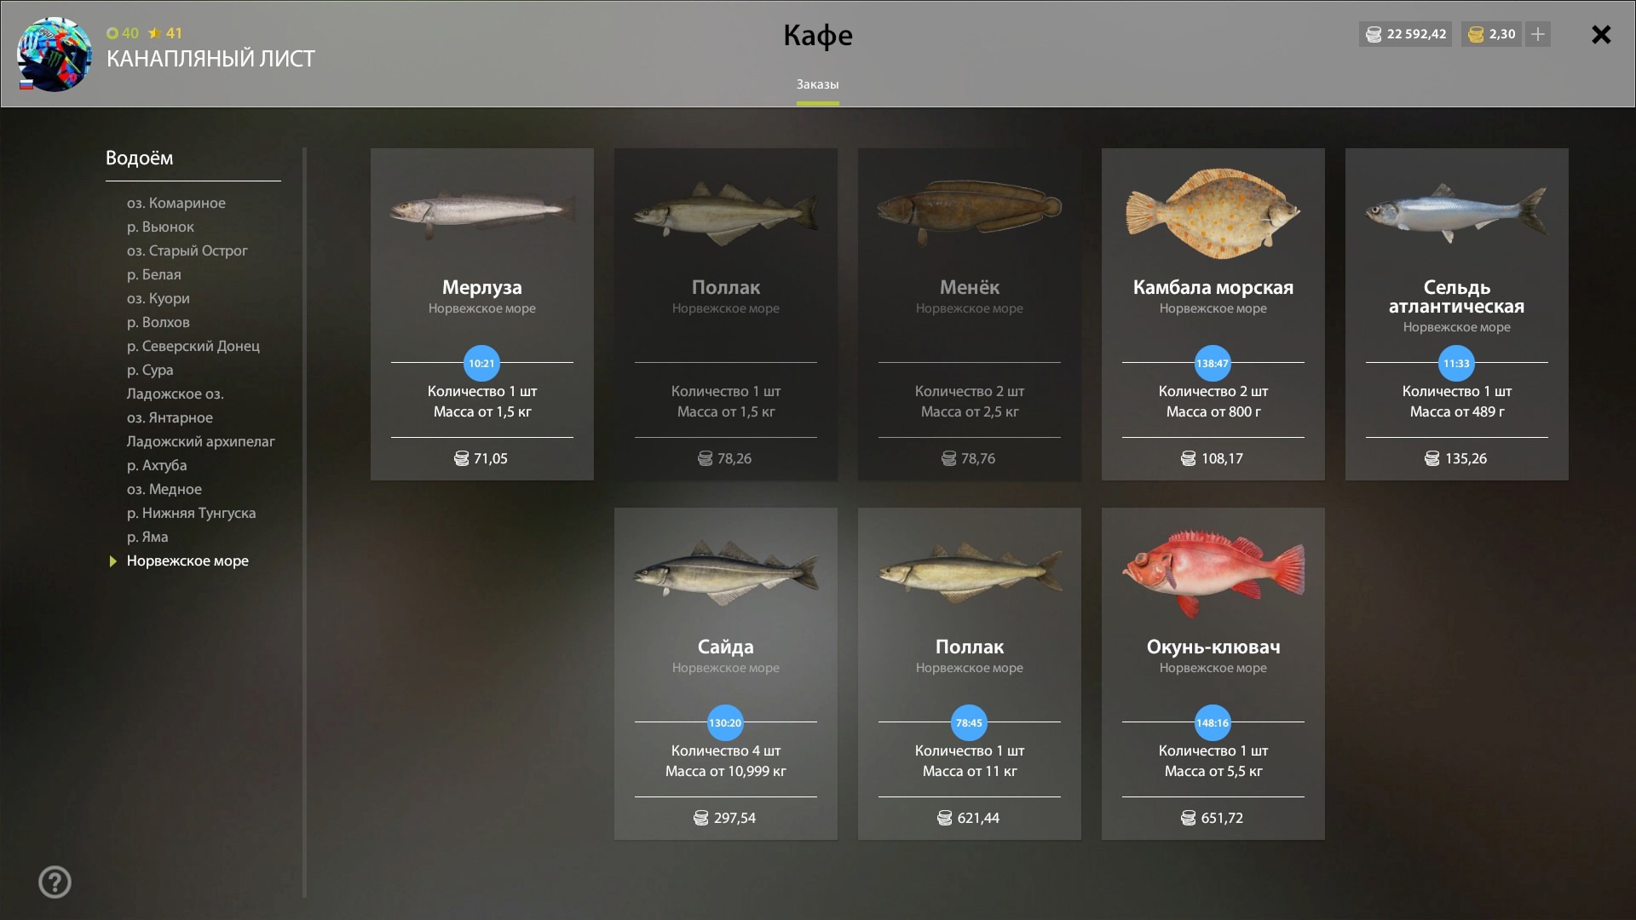
Task: Open the Сайда order card
Action: tap(725, 674)
